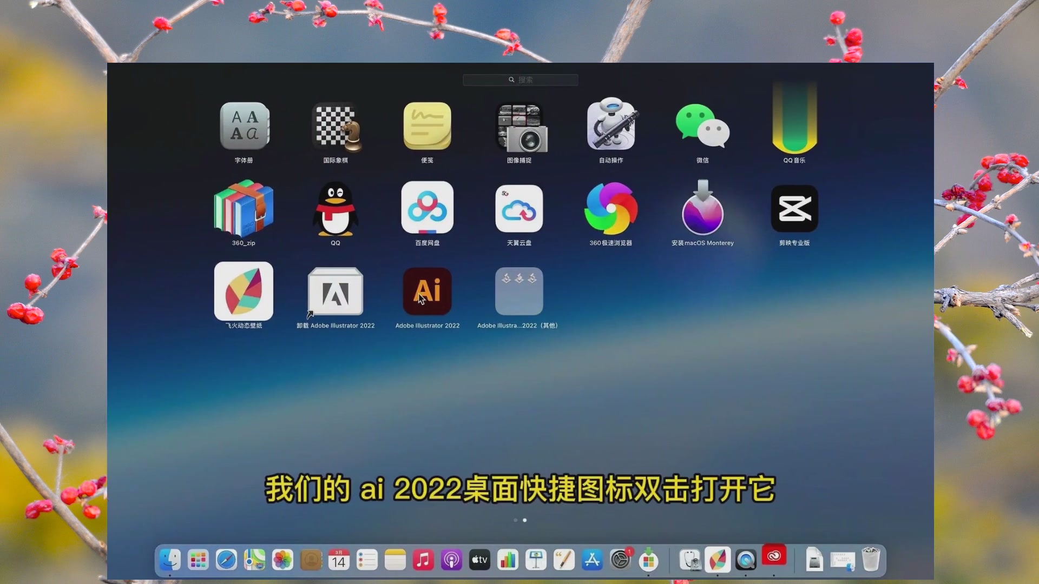Switch to first Launchpad page dot
The image size is (1039, 584).
516,520
